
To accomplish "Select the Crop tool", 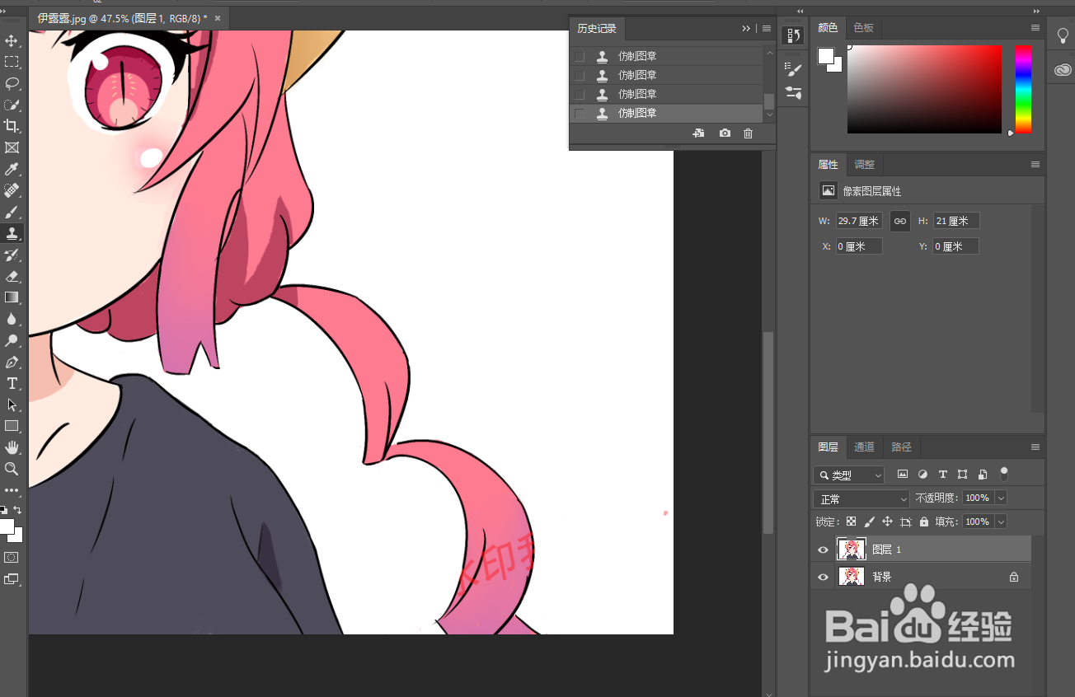I will click(12, 126).
